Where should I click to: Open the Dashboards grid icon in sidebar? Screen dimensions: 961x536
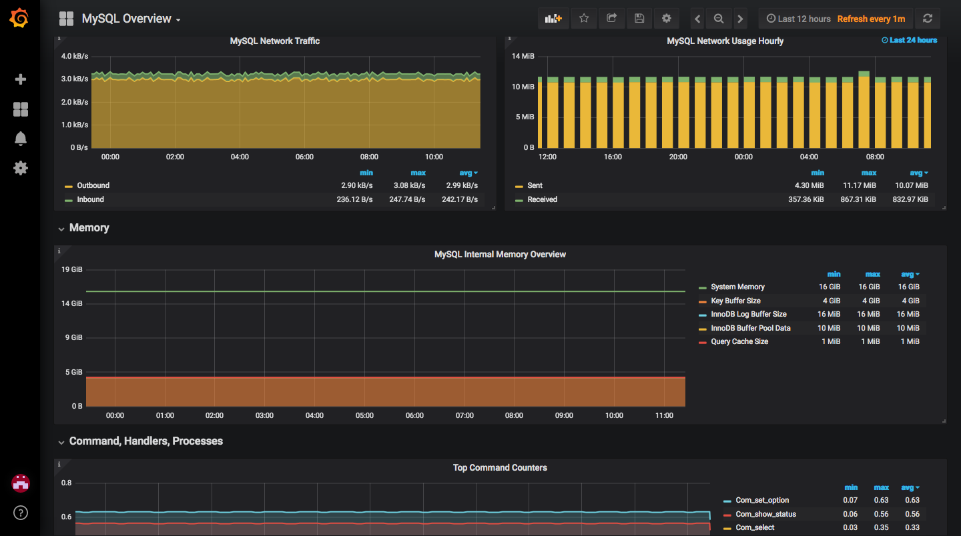pyautogui.click(x=21, y=109)
